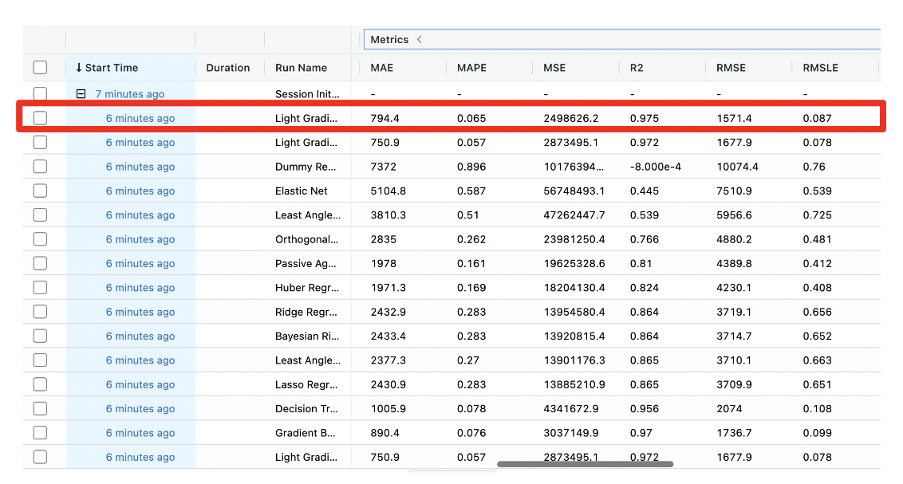
Task: Sort runs by the R2 column
Action: click(637, 67)
